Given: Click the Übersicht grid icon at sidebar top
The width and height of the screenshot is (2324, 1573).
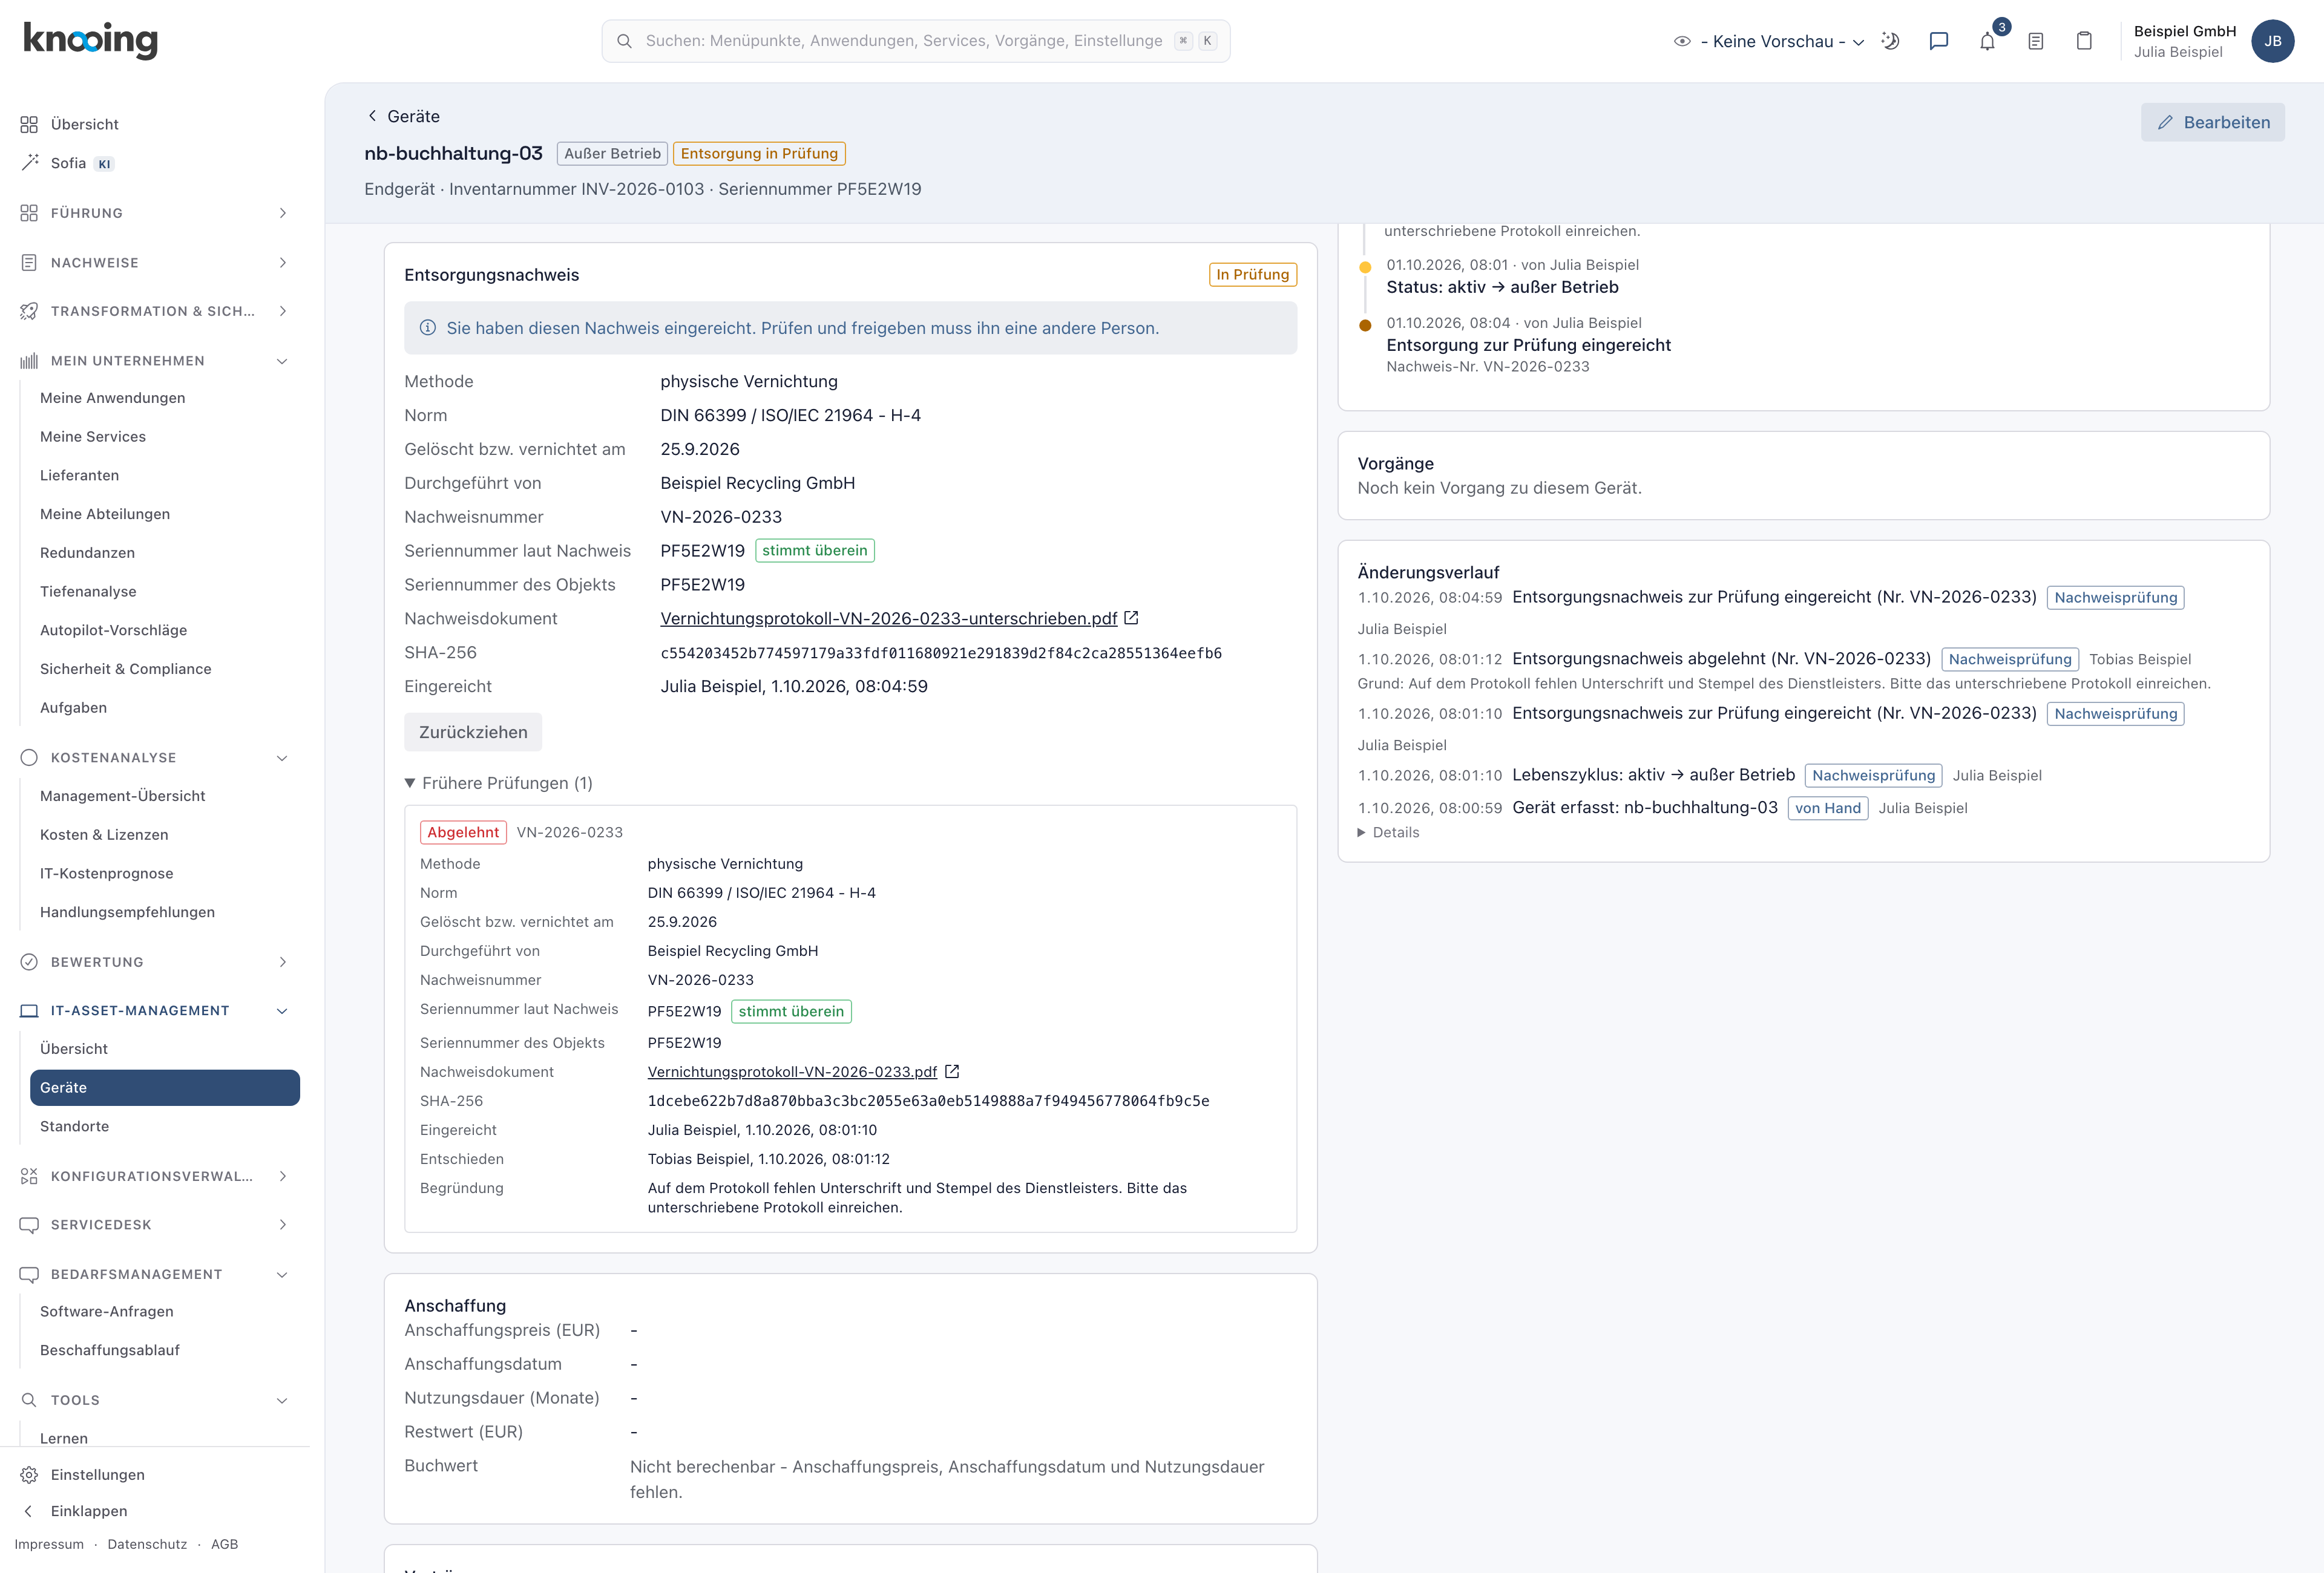Looking at the screenshot, I should (x=29, y=124).
